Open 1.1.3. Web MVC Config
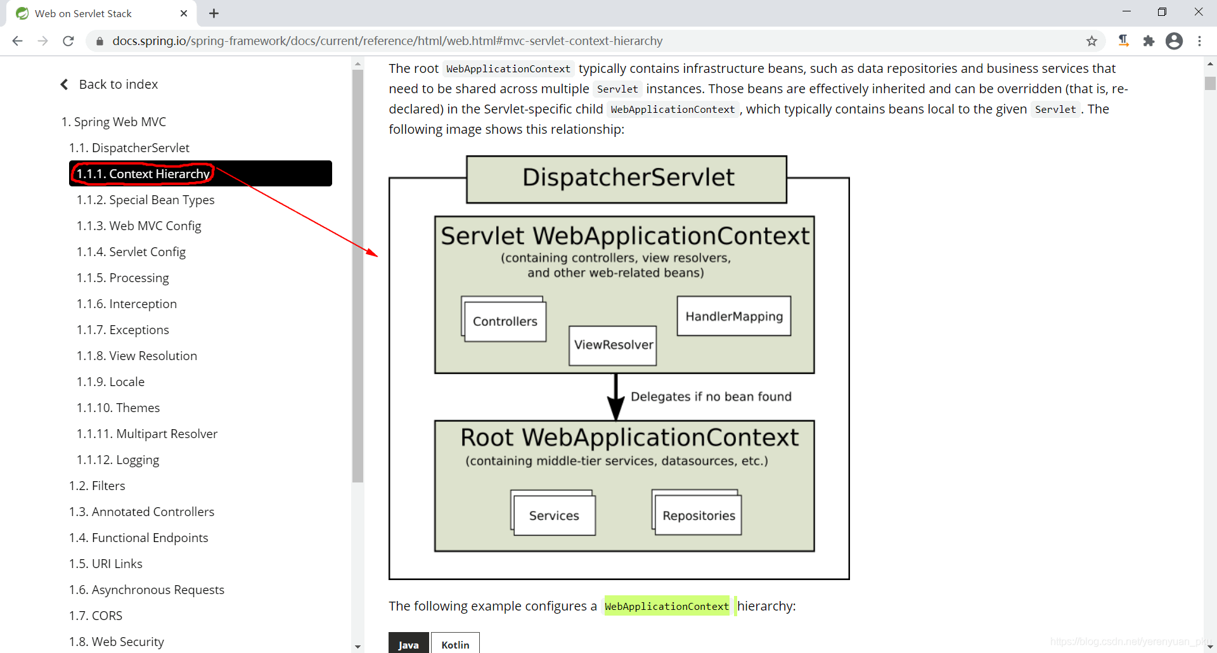 [x=139, y=226]
